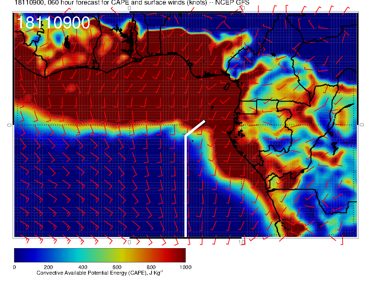
Task: Click the equator and prime meridian gridline intersection
Action: (x=130, y=125)
